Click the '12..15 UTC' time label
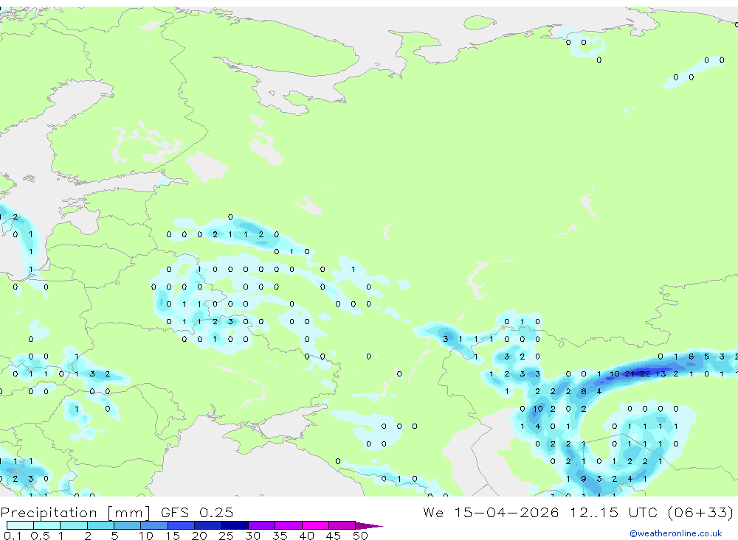The height and width of the screenshot is (540, 738). (615, 512)
